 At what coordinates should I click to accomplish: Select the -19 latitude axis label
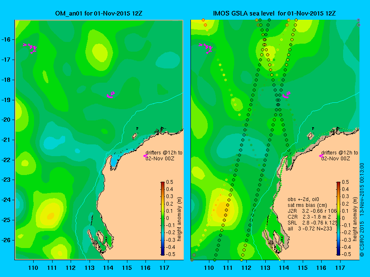tap(7, 100)
